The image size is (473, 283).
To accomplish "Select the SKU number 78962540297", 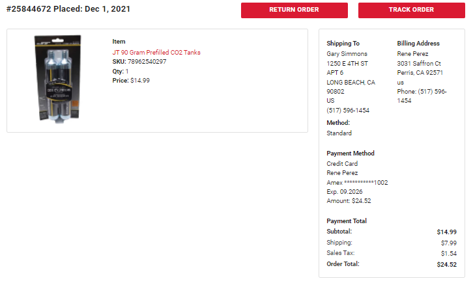I will [147, 62].
